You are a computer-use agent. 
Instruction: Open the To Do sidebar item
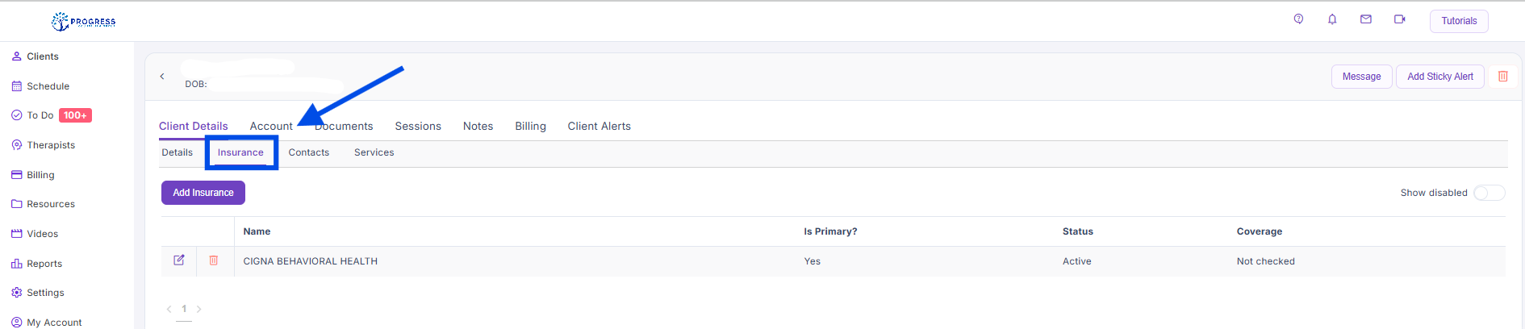(x=40, y=115)
